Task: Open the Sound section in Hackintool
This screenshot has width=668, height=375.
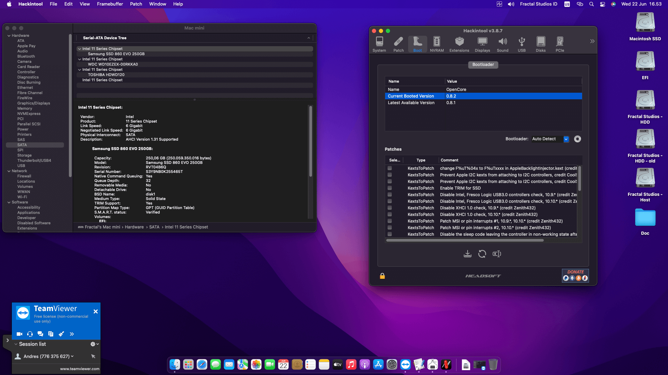Action: click(x=502, y=44)
